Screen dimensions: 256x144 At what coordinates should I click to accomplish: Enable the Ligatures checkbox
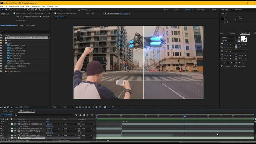tap(222, 66)
